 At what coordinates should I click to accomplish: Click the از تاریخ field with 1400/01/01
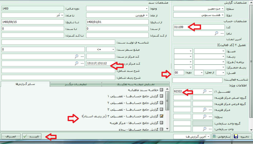click(x=117, y=22)
